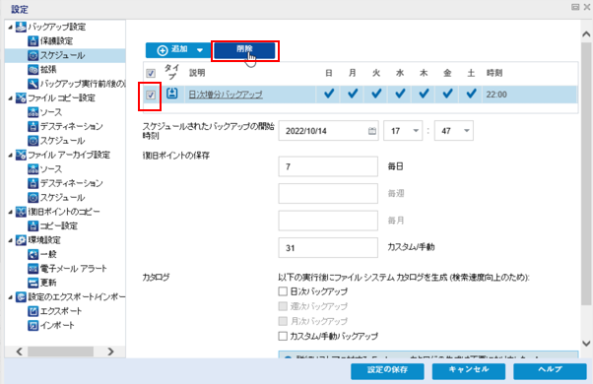Click the 一般 icon
The image size is (593, 384).
coord(33,254)
